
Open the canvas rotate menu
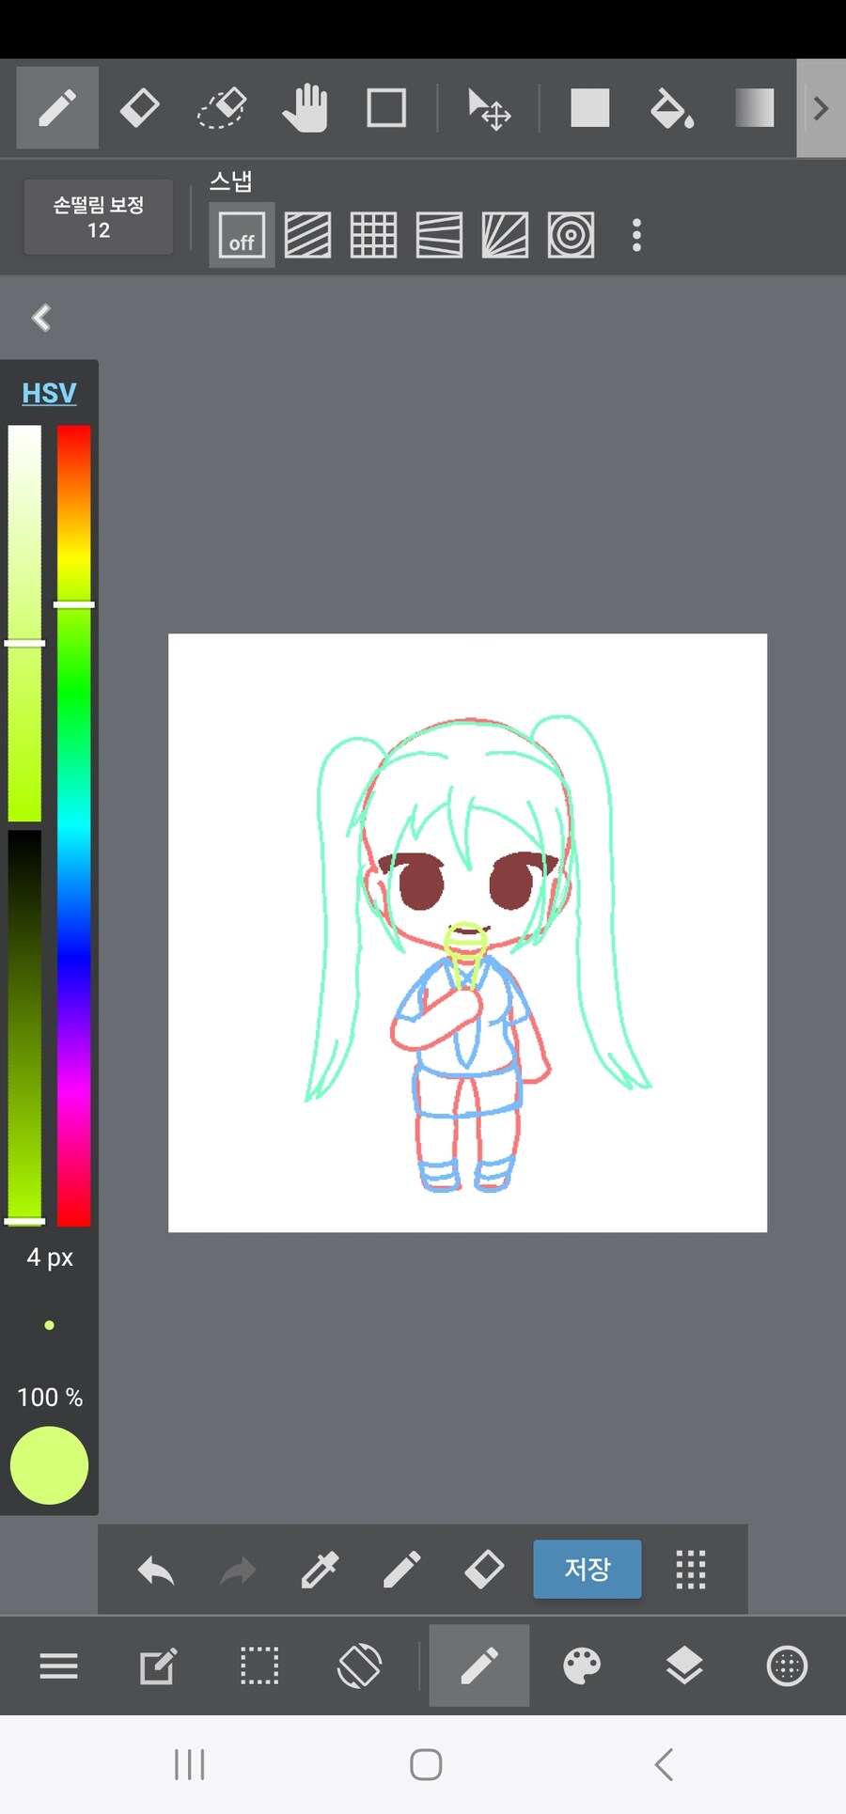359,1665
